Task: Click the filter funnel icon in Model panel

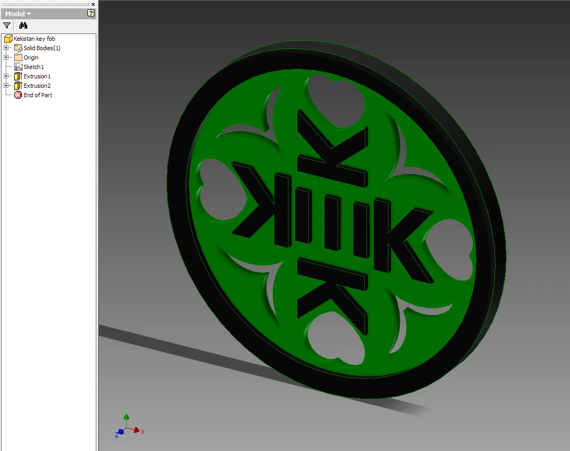Action: pyautogui.click(x=7, y=26)
